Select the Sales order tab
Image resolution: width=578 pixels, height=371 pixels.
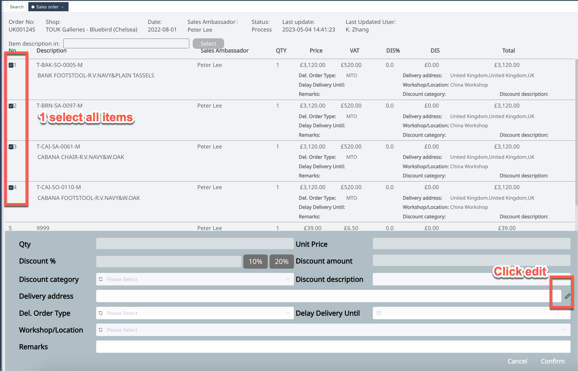click(47, 7)
